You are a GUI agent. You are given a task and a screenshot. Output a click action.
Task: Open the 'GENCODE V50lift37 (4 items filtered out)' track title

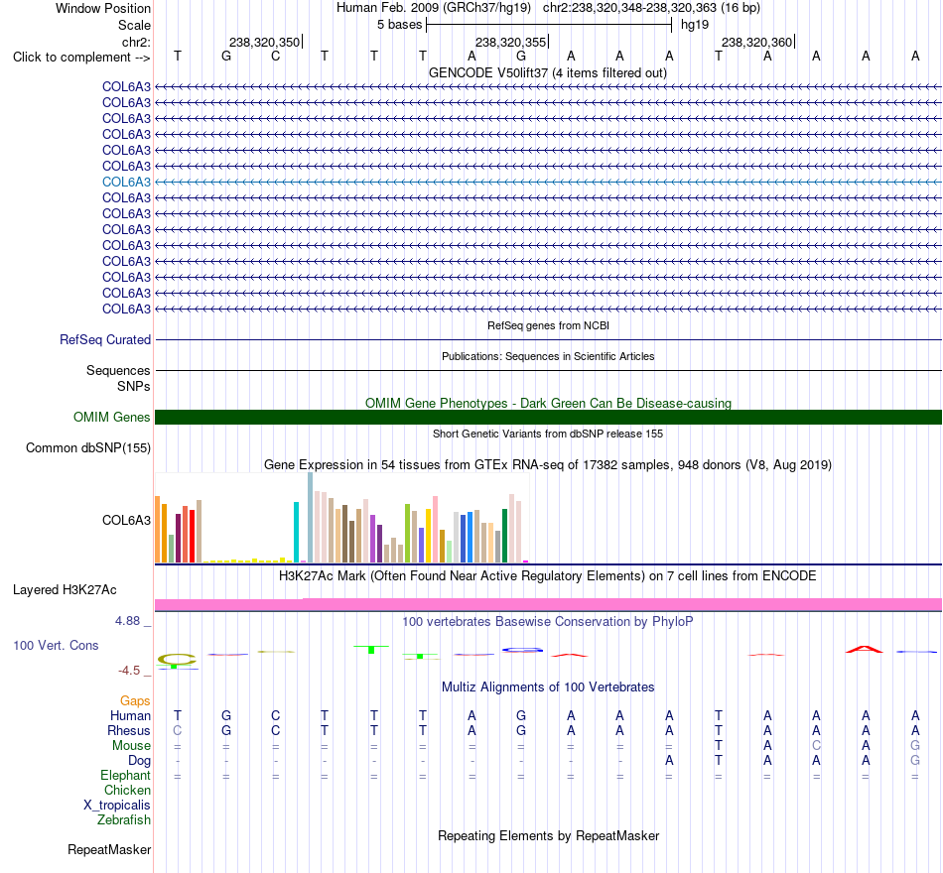[547, 72]
